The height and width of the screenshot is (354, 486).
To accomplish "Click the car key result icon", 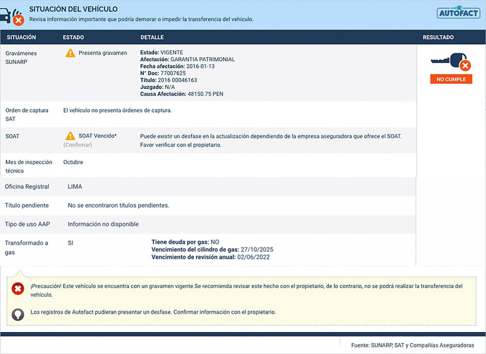I will pyautogui.click(x=451, y=62).
